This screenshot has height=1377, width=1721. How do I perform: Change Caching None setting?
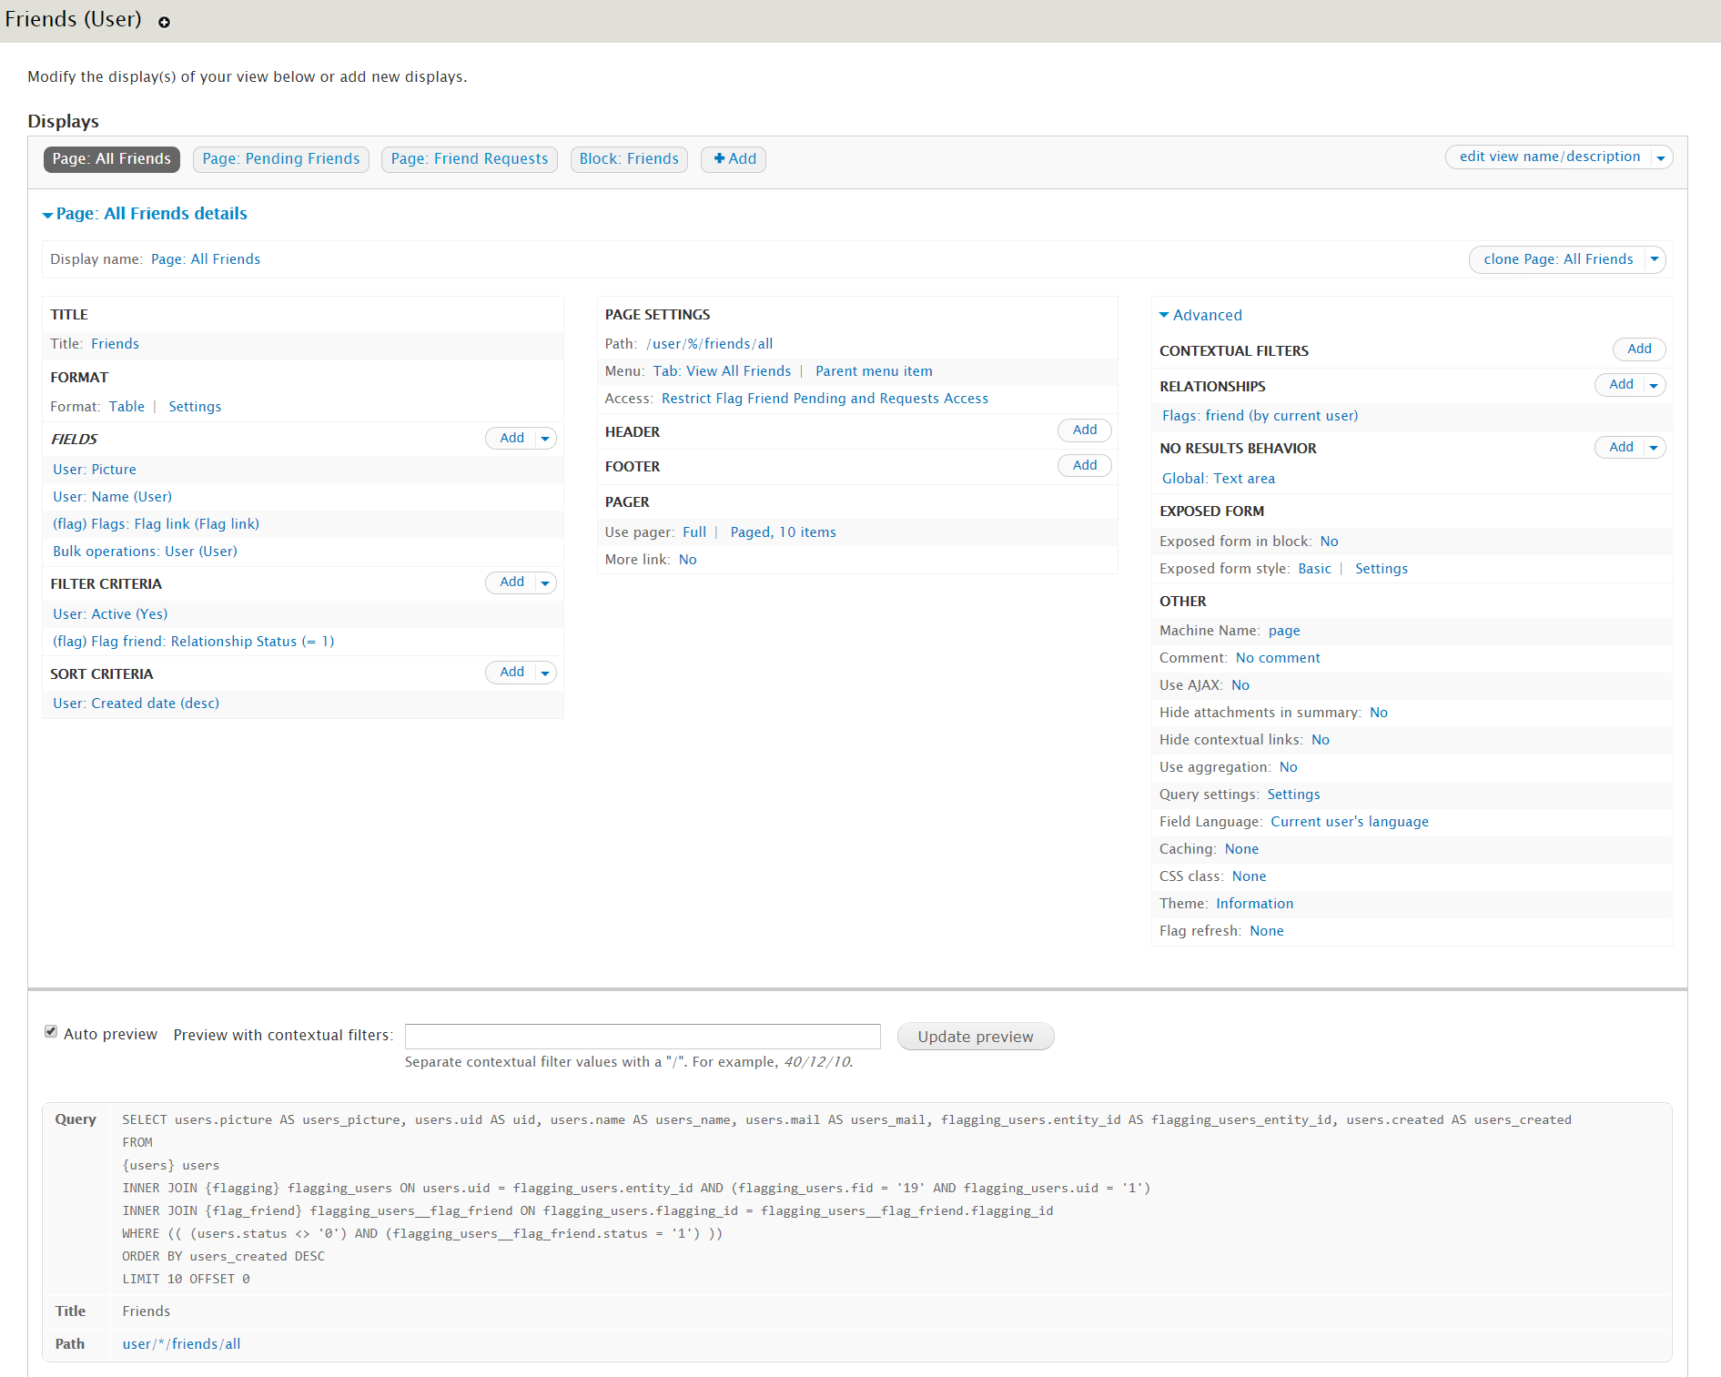pyautogui.click(x=1241, y=849)
